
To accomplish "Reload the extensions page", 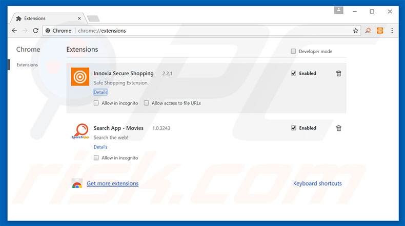I will click(x=36, y=31).
